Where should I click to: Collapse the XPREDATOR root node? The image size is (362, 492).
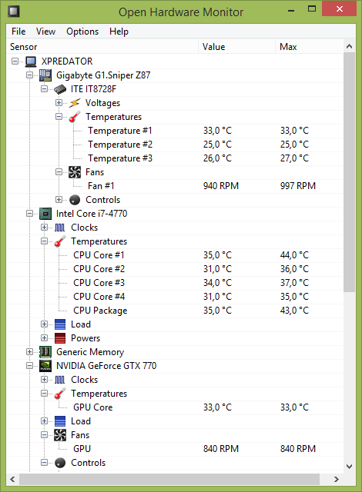tap(15, 61)
